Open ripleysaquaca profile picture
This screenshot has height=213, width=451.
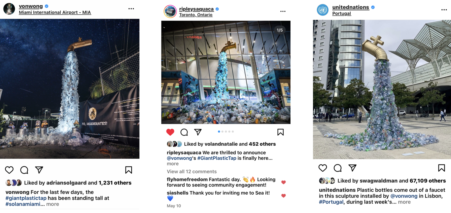click(x=170, y=11)
